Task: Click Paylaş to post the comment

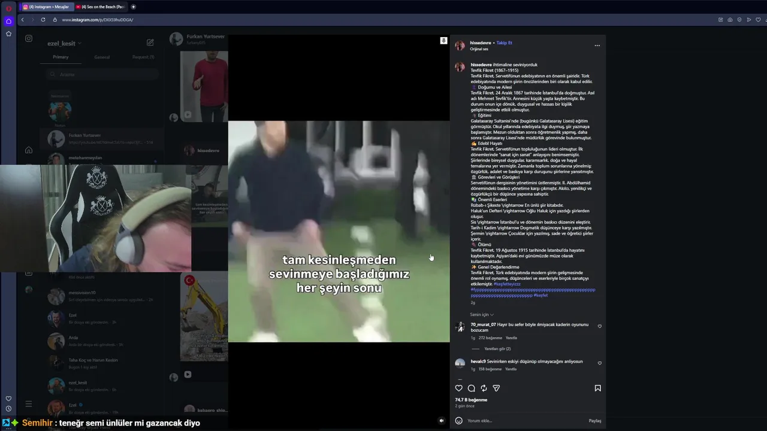Action: pyautogui.click(x=595, y=421)
